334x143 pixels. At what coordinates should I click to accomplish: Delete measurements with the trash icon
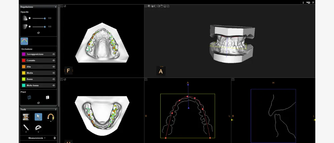click(55, 138)
